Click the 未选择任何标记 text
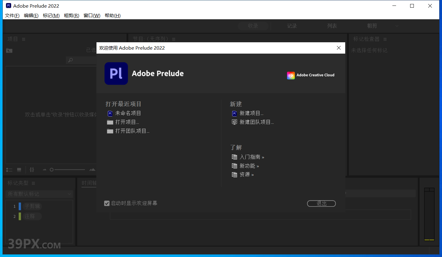This screenshot has height=257, width=442. [369, 50]
